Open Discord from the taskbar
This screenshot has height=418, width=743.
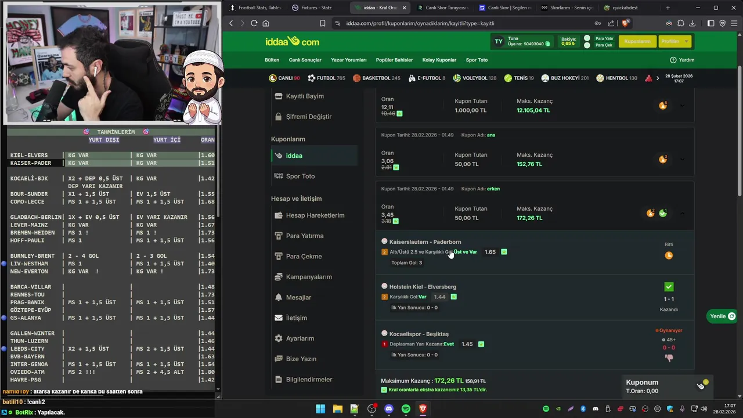point(389,409)
